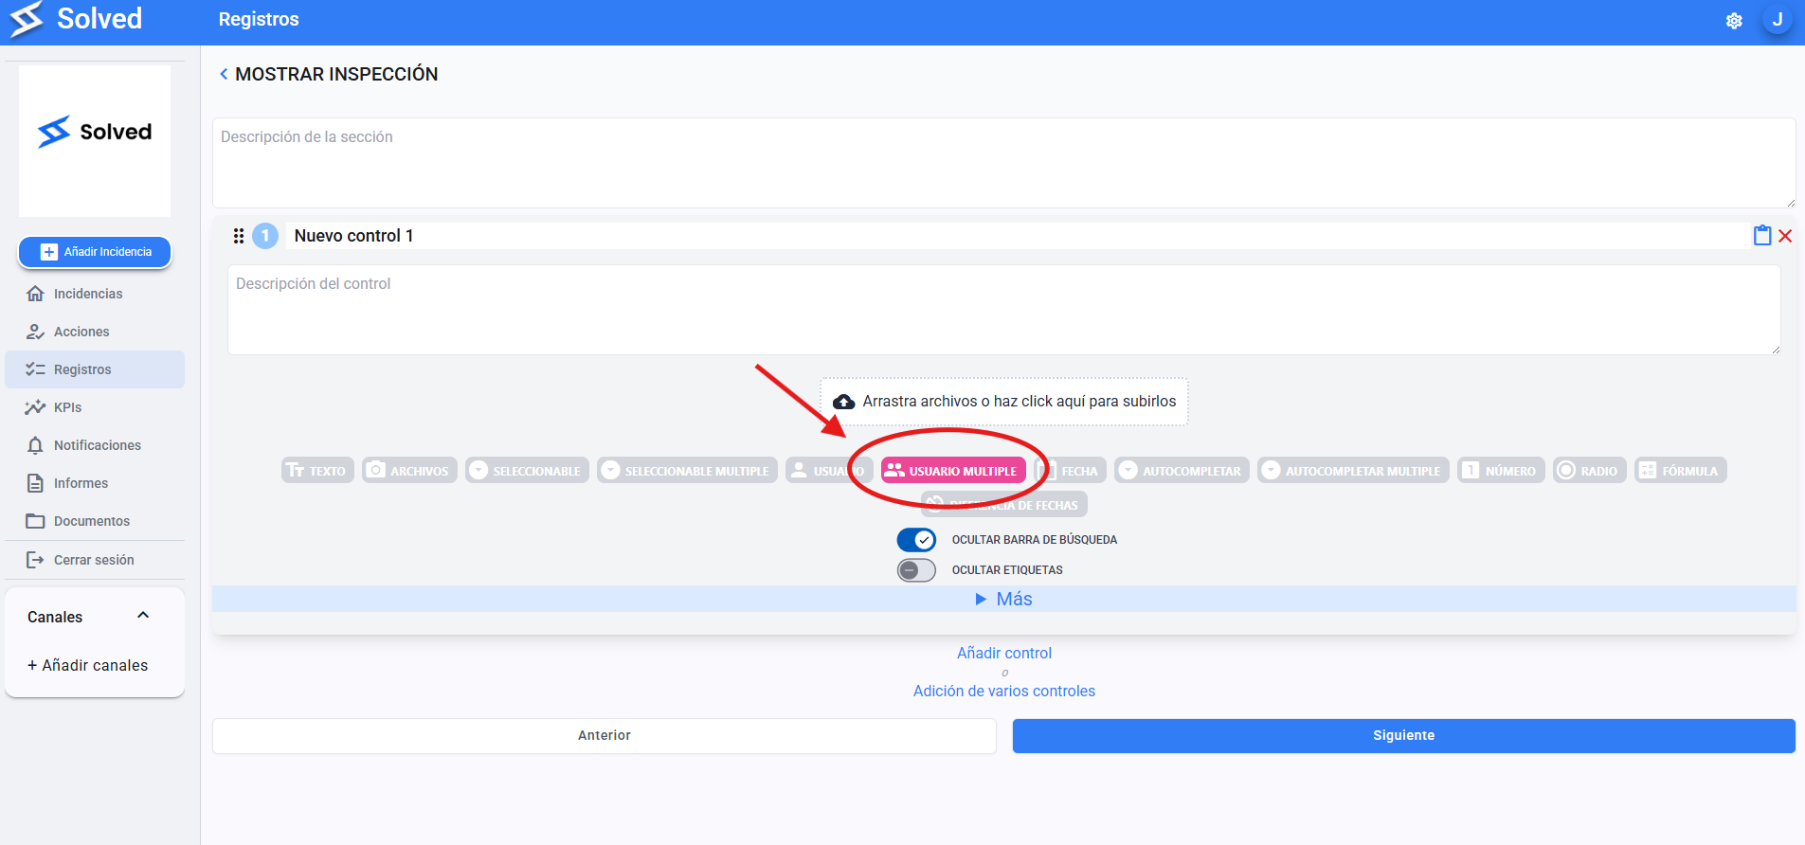Open Notificaciones in the sidebar

(x=95, y=445)
